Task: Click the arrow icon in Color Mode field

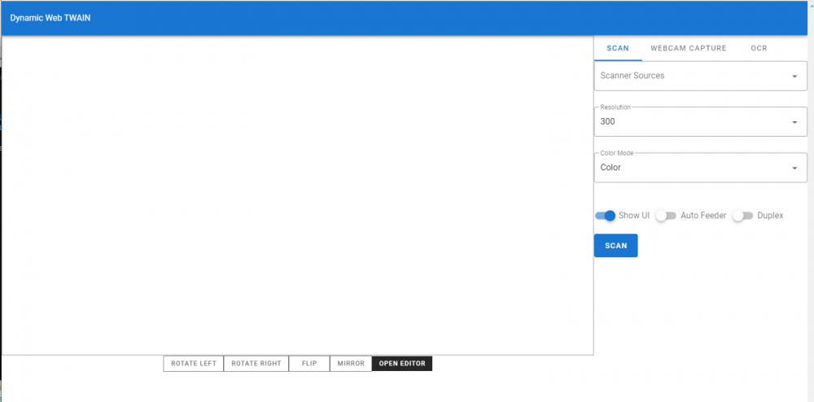Action: [794, 168]
